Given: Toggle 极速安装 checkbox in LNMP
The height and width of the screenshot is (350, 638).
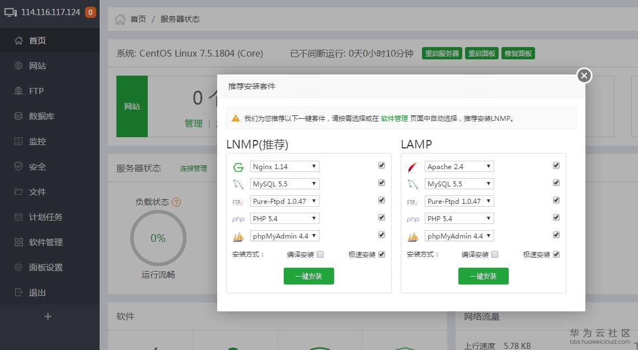Looking at the screenshot, I should click(382, 254).
